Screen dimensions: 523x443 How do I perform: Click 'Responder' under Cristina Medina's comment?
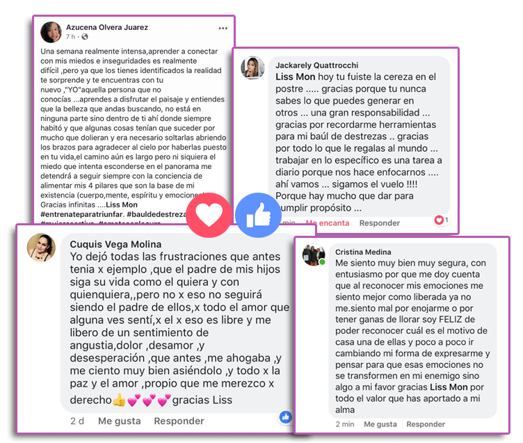tap(426, 424)
